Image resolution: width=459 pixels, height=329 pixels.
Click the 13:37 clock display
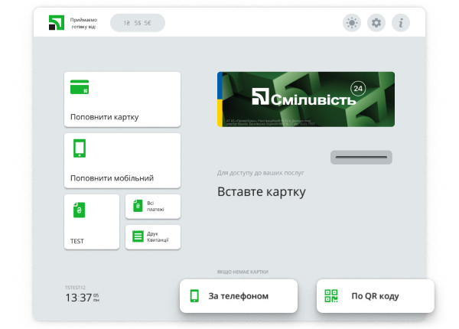pyautogui.click(x=78, y=298)
